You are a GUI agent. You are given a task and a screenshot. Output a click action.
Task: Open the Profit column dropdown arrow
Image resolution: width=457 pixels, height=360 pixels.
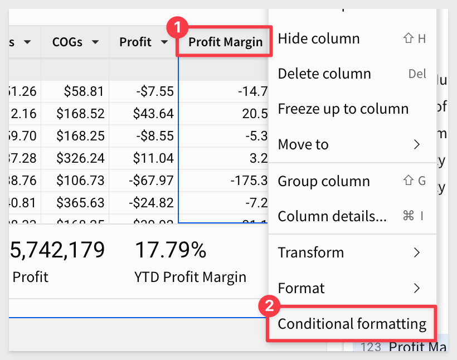point(164,42)
